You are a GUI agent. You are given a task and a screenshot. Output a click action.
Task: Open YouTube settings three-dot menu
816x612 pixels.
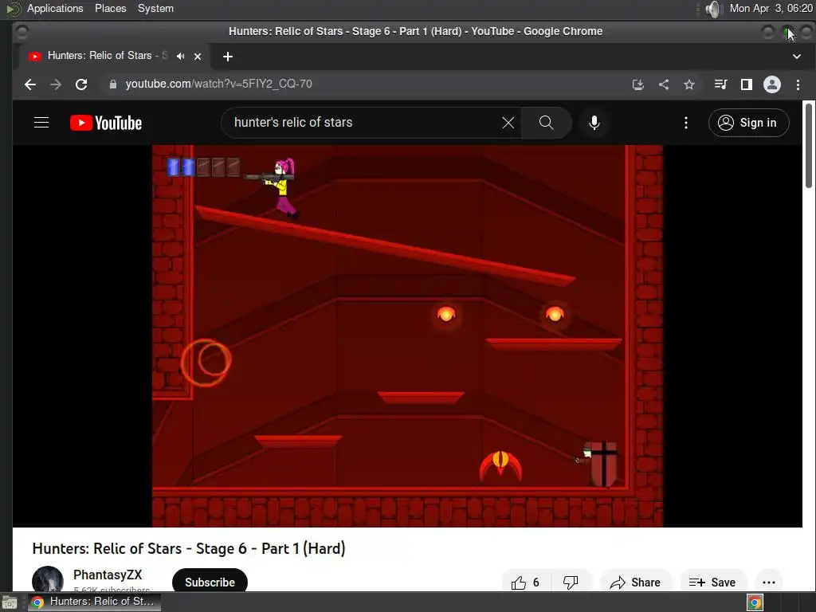click(x=686, y=122)
